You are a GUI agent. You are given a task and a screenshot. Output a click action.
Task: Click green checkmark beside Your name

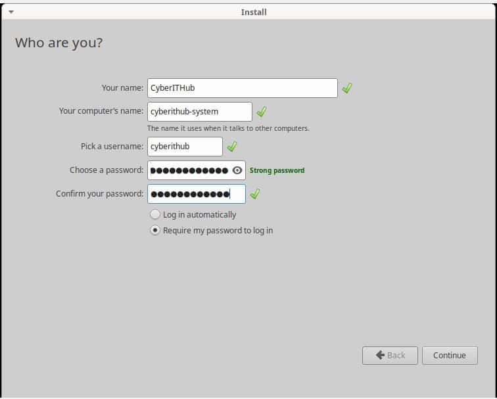pos(347,88)
